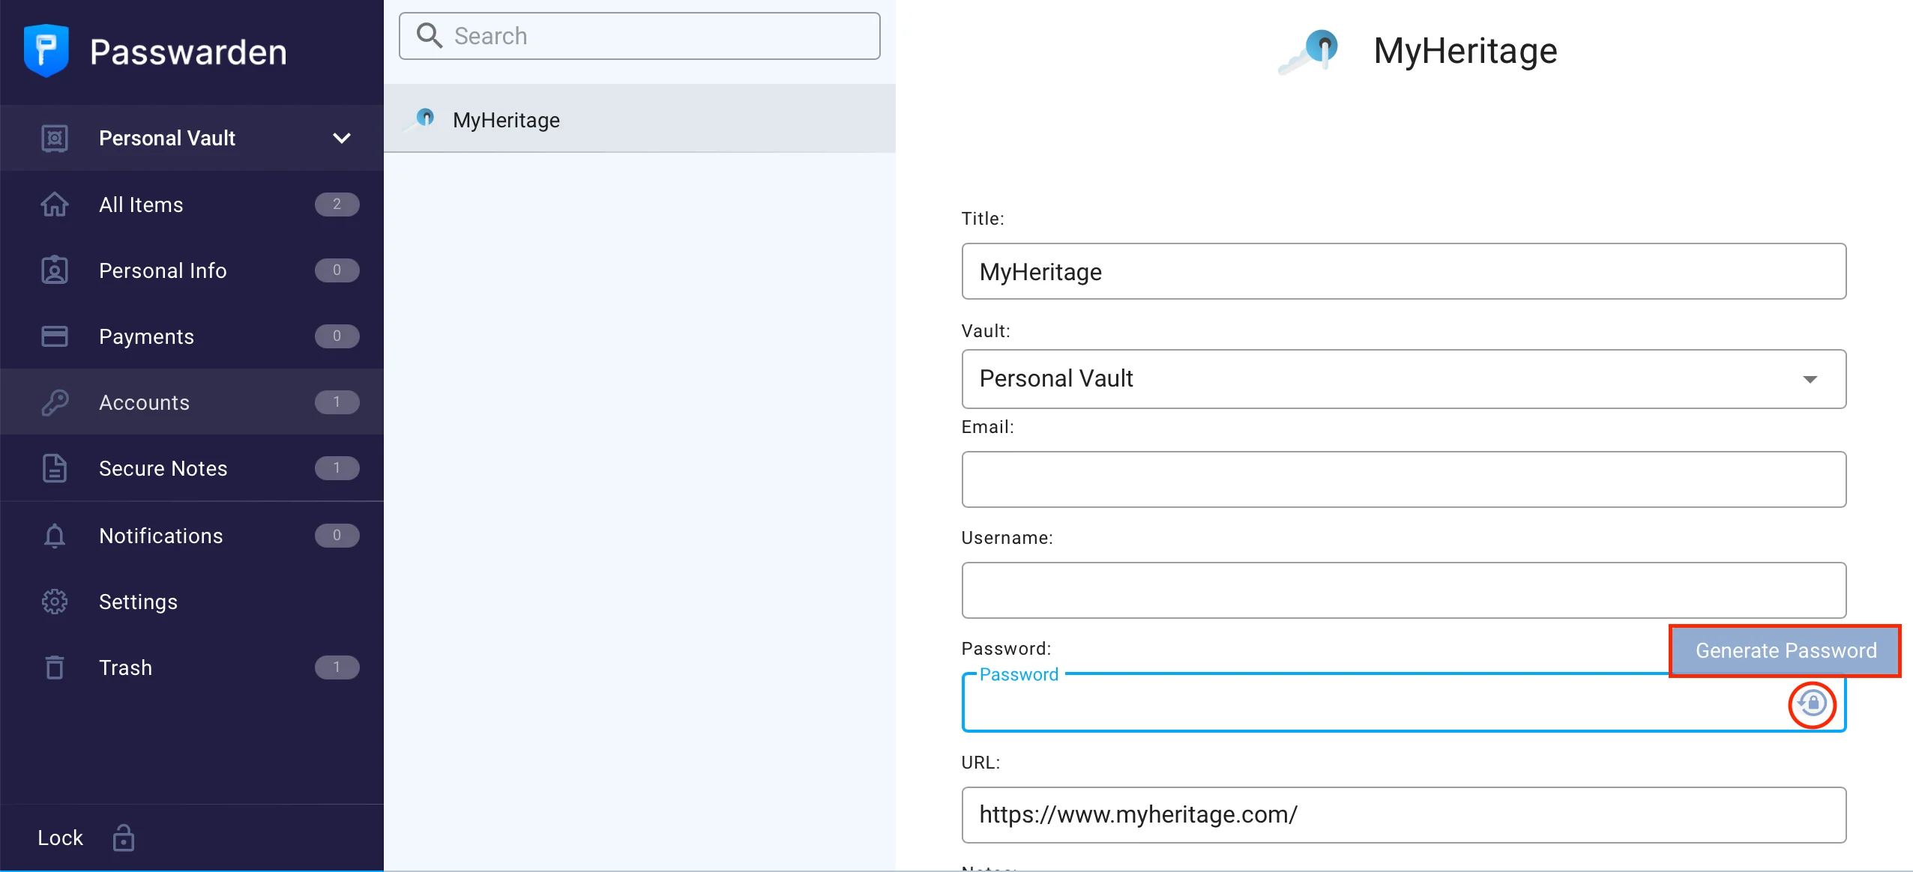Click the Generate Password button

(1785, 650)
